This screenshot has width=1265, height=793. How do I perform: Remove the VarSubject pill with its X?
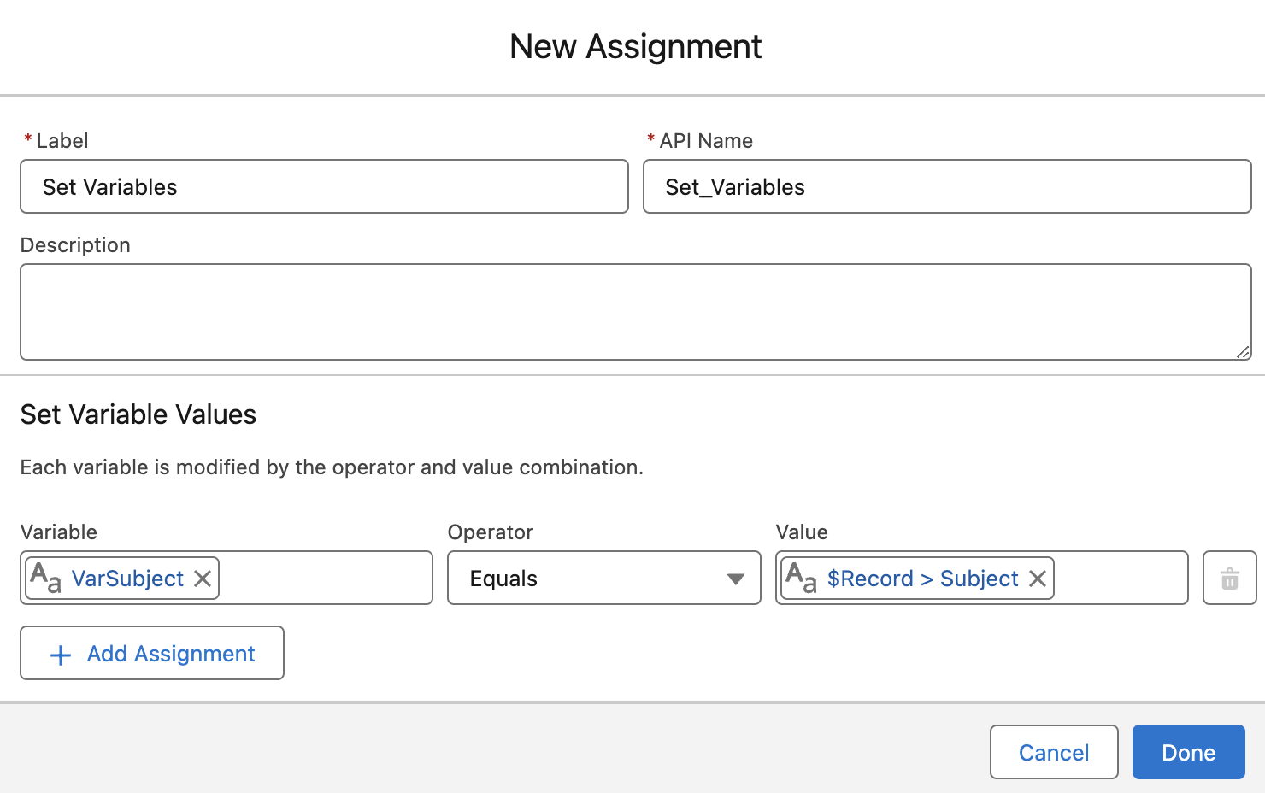pos(203,579)
